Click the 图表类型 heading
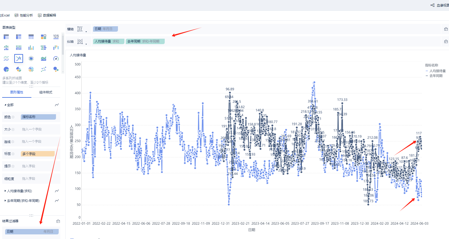This screenshot has height=239, width=449. (x=9, y=28)
